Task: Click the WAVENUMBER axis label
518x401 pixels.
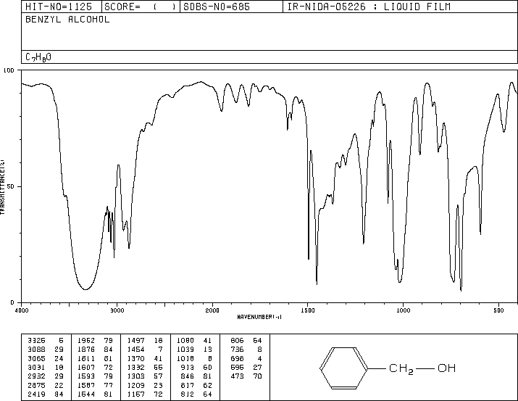Action: (259, 317)
